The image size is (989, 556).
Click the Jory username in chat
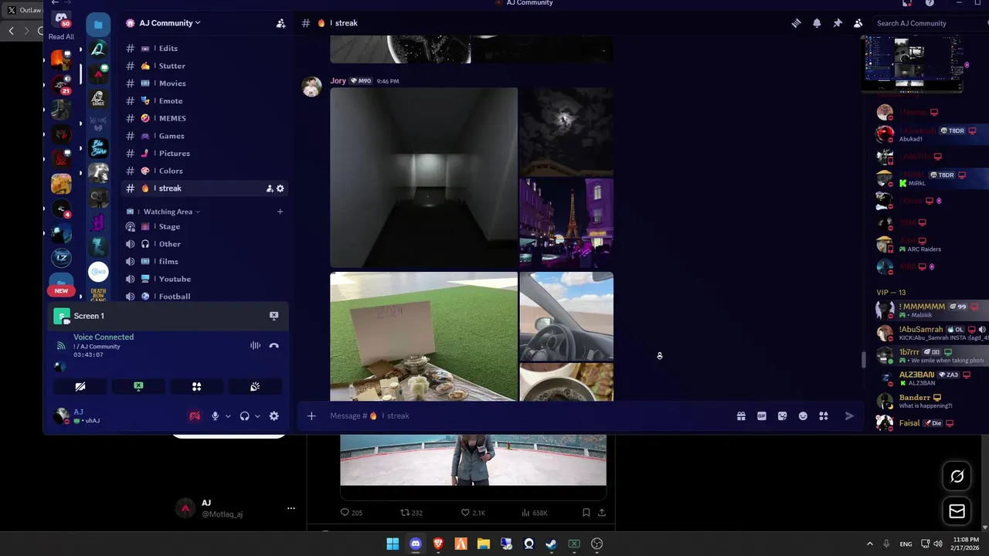click(x=338, y=80)
